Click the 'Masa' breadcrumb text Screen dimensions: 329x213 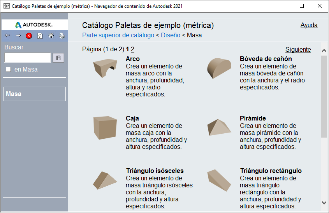pos(194,35)
